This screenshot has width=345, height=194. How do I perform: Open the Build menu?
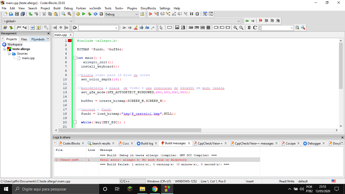tap(57, 8)
